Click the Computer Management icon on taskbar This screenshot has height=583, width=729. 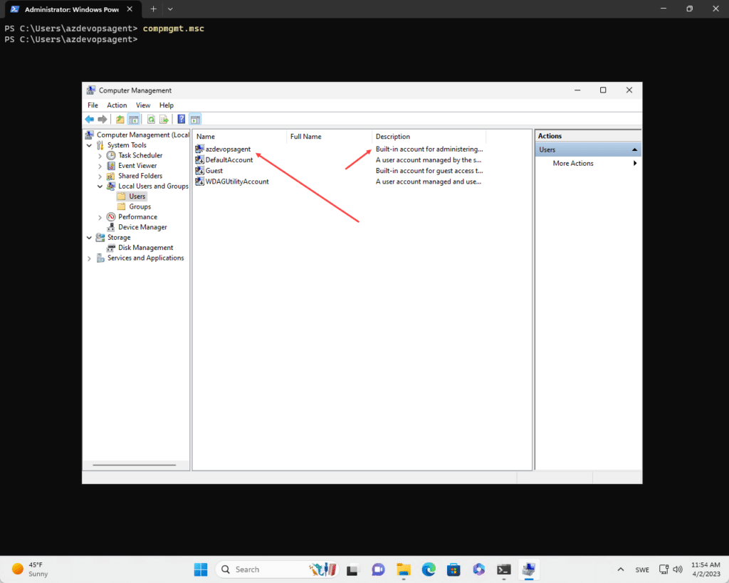529,569
